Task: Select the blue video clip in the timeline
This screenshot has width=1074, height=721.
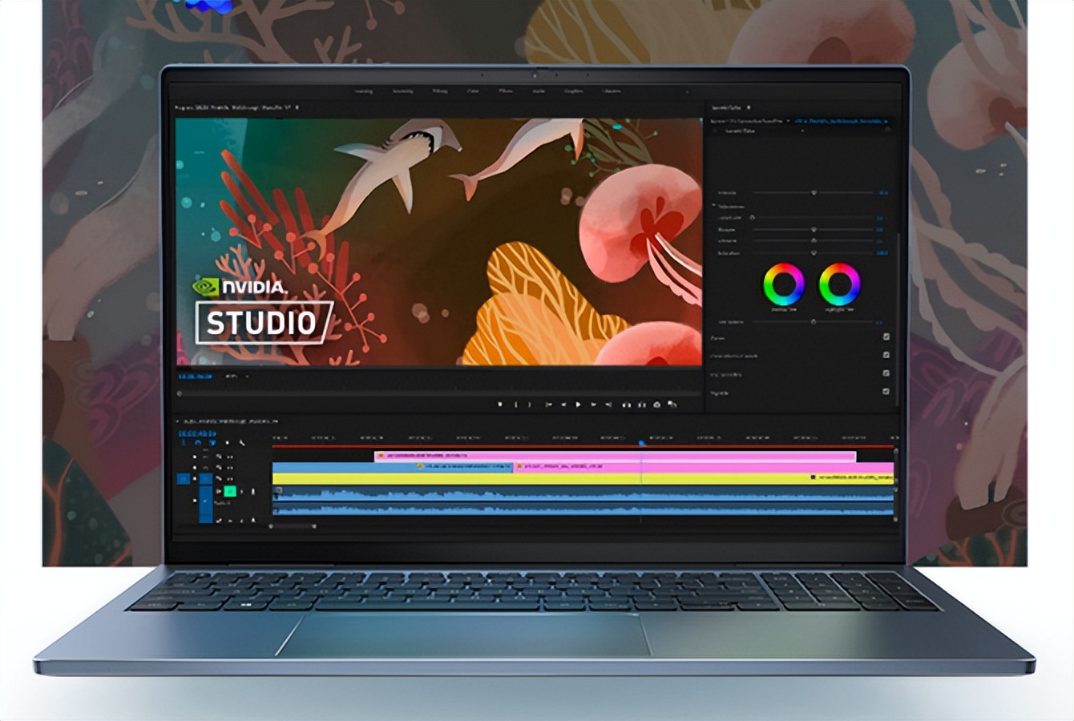Action: tap(393, 467)
